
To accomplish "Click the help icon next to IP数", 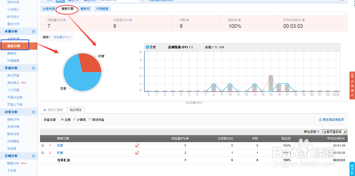I will tap(187, 20).
